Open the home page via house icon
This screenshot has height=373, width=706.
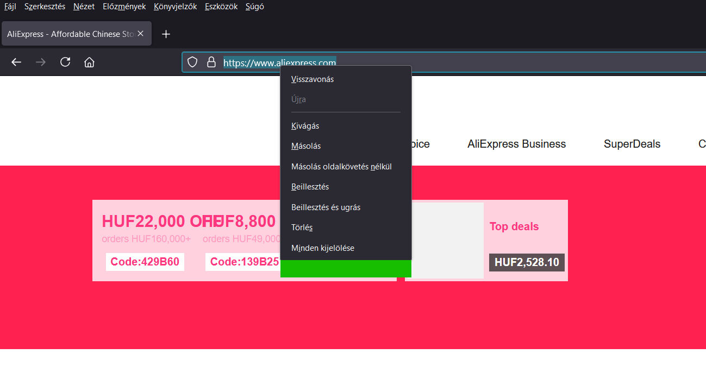pos(89,62)
